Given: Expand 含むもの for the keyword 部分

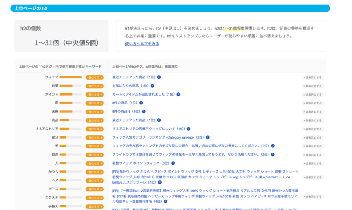Looking at the screenshot, I should (x=95, y=137).
